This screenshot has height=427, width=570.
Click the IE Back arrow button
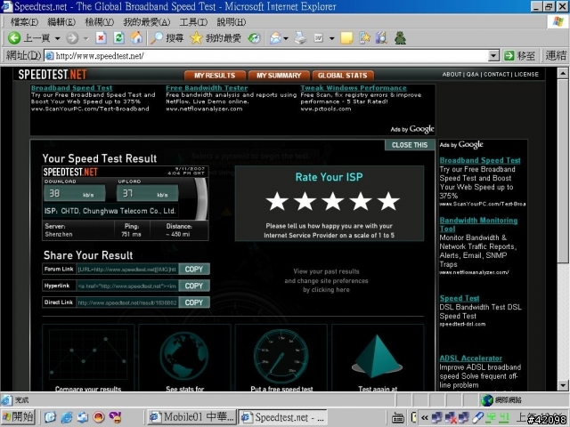(x=14, y=37)
